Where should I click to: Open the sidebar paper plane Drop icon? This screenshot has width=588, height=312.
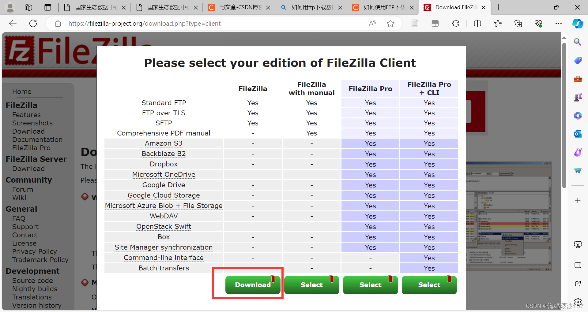tap(578, 170)
